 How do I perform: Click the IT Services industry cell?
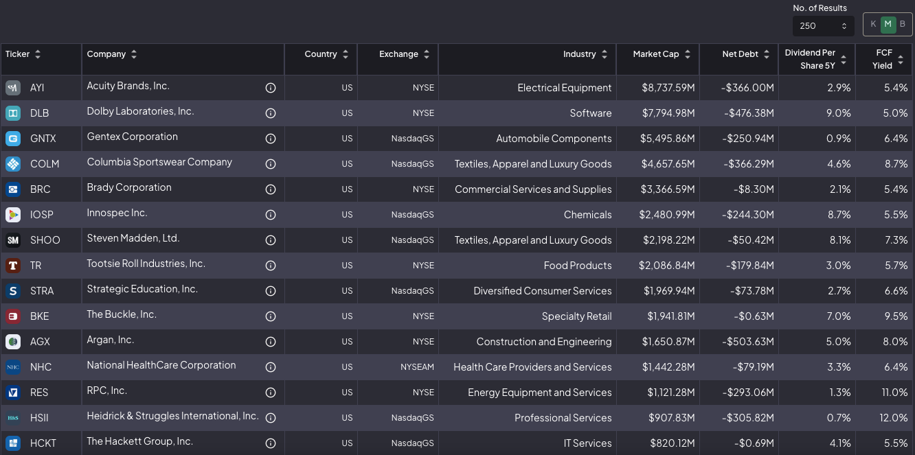(587, 443)
